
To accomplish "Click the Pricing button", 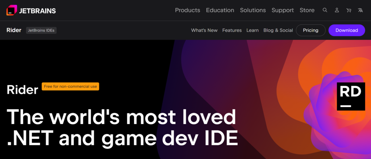I will [310, 30].
